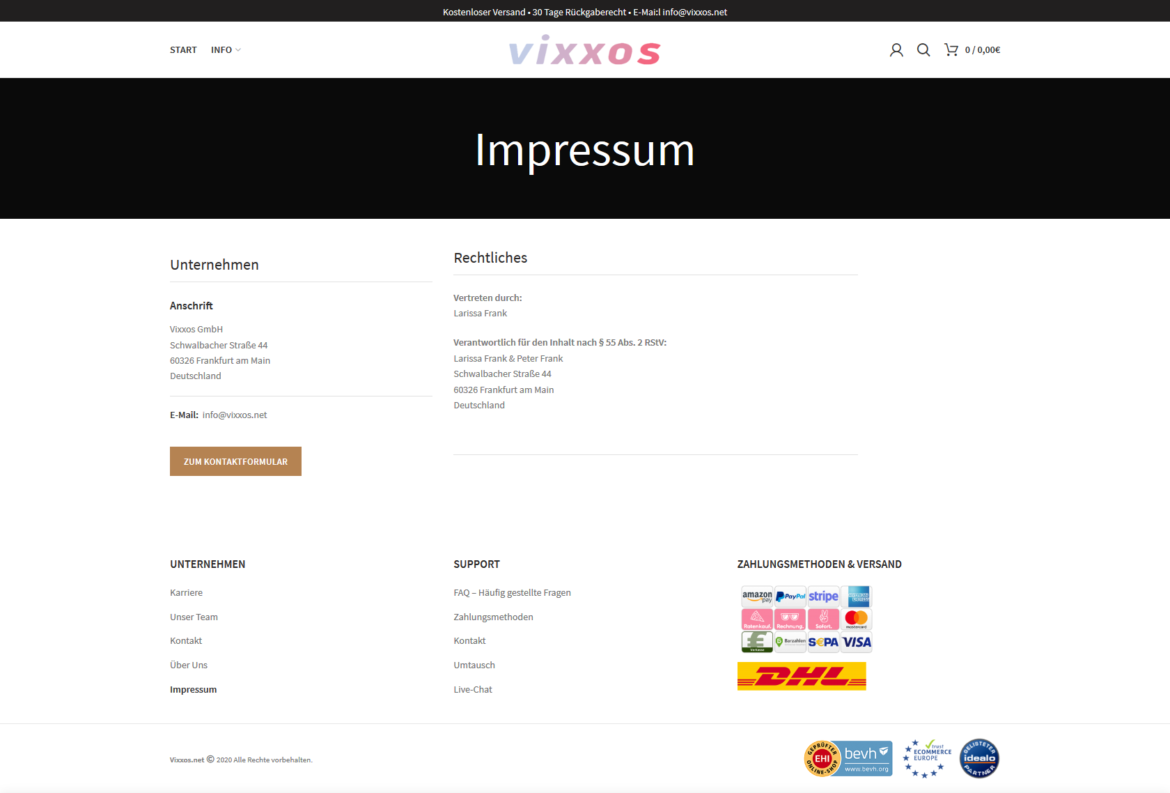
Task: Click the American Express icon
Action: pyautogui.click(x=857, y=596)
